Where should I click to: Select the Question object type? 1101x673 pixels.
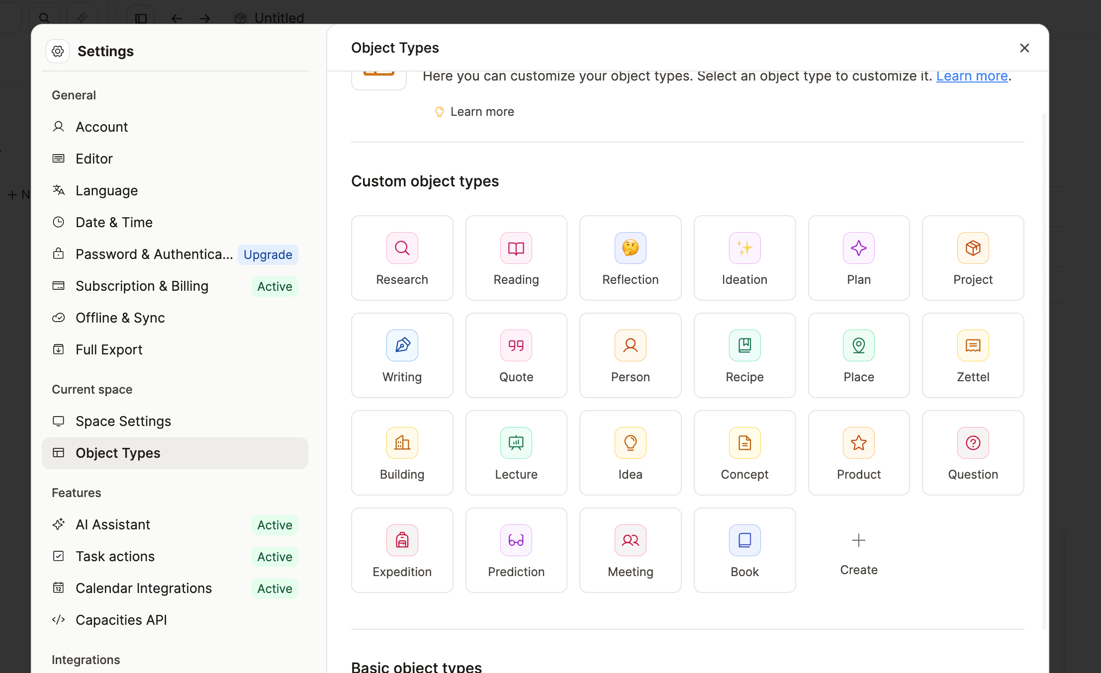coord(972,452)
